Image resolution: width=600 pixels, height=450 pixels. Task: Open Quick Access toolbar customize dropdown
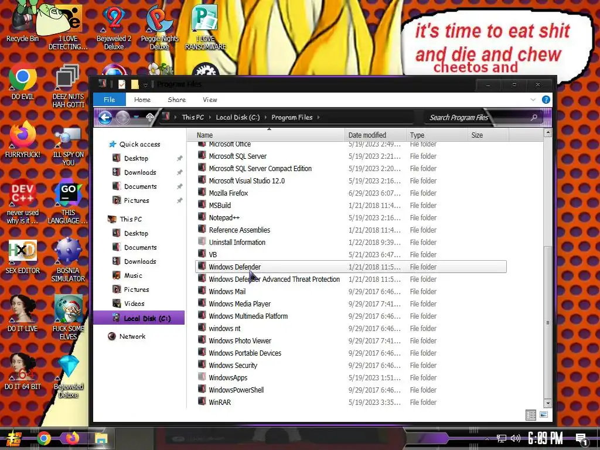click(x=145, y=84)
